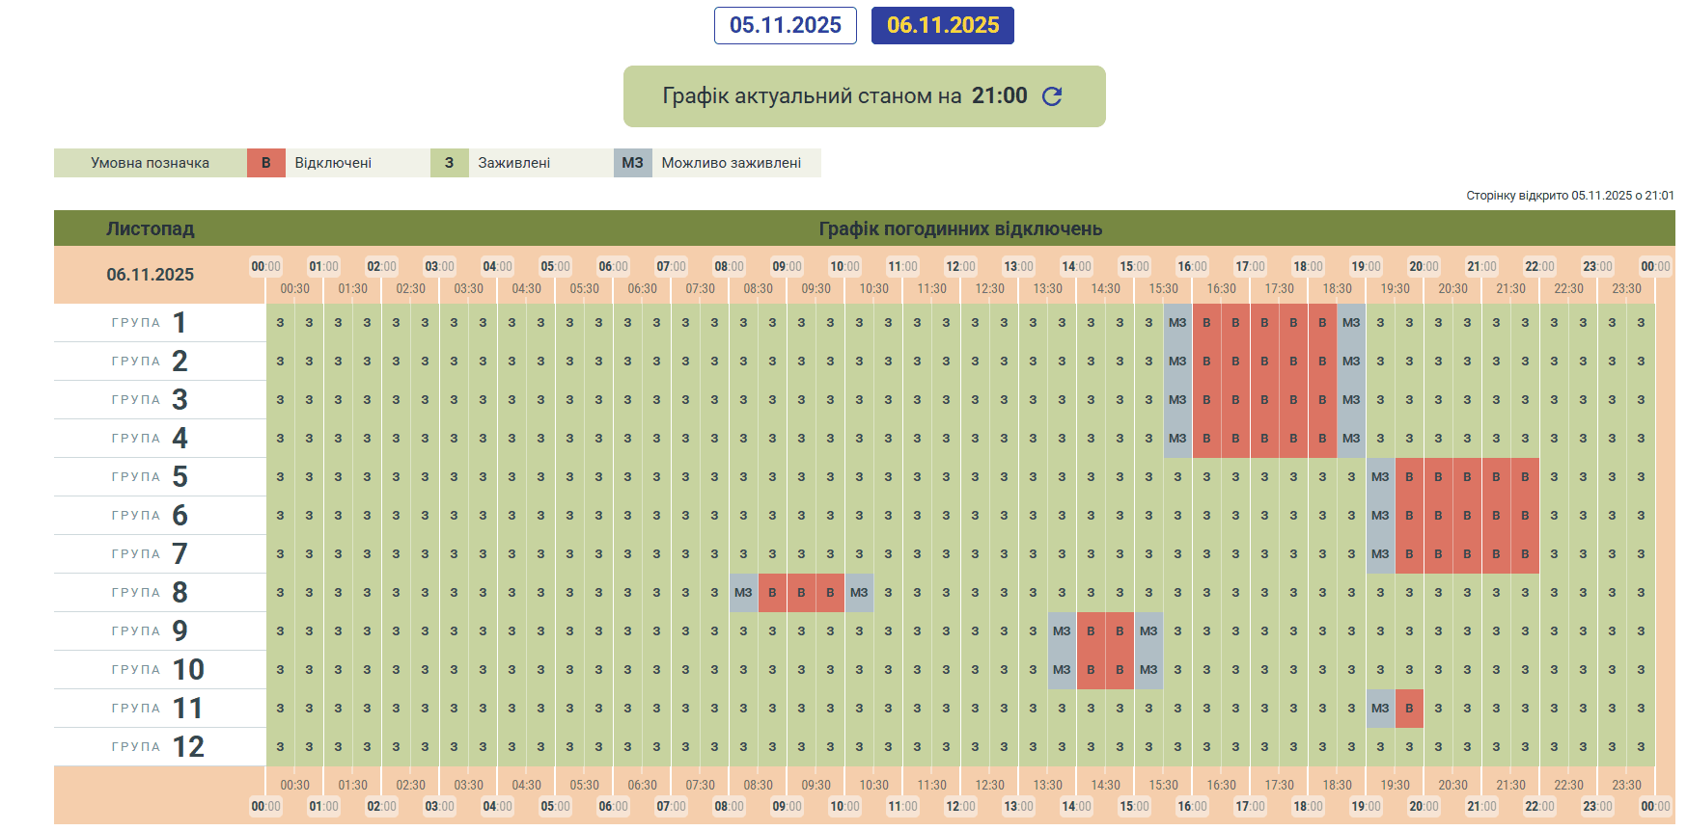Viewport: 1687px width, 831px height.
Task: Click the 06.11.2025 date cell under 'Листопад'
Action: click(x=150, y=275)
